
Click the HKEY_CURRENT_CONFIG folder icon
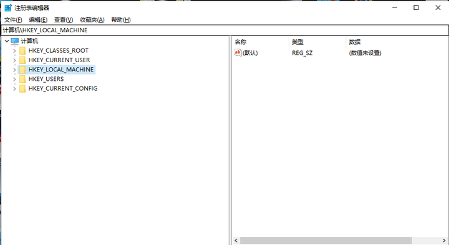[x=22, y=89]
